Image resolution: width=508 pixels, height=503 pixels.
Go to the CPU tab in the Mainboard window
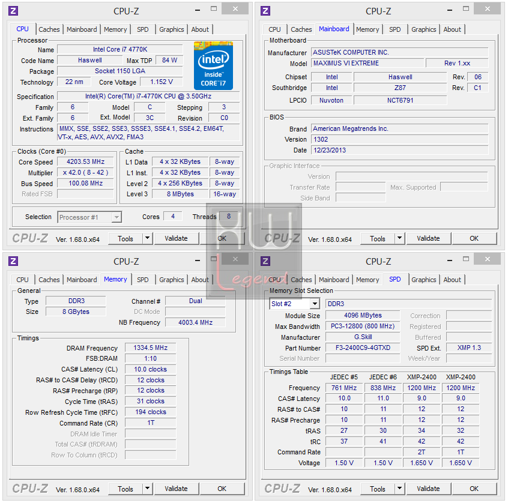click(x=274, y=29)
